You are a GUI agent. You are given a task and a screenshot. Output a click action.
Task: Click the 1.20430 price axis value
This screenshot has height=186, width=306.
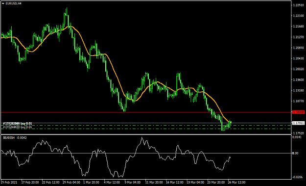(x=298, y=58)
